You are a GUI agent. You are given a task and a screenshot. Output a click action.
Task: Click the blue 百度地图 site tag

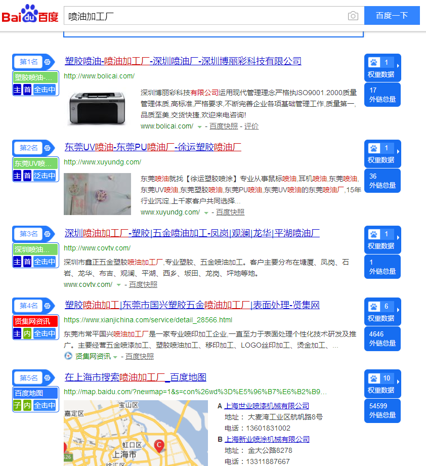pos(35,393)
